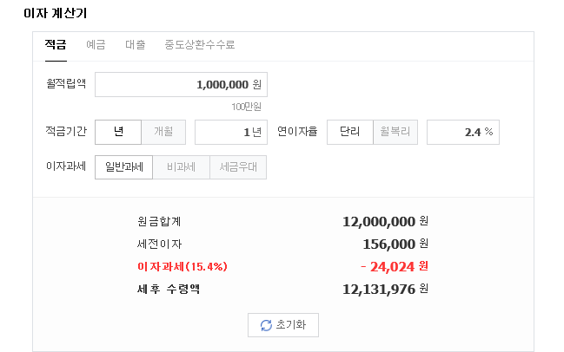Click the red 이자과세 amount 24,024
564x352 pixels.
388,265
